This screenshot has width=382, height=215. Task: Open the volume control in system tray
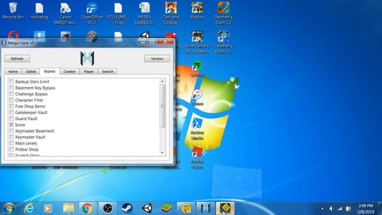331,208
